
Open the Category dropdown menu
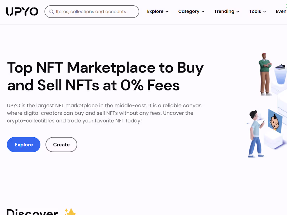pos(191,11)
